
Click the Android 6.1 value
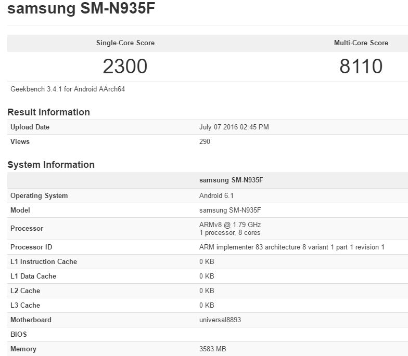click(216, 195)
